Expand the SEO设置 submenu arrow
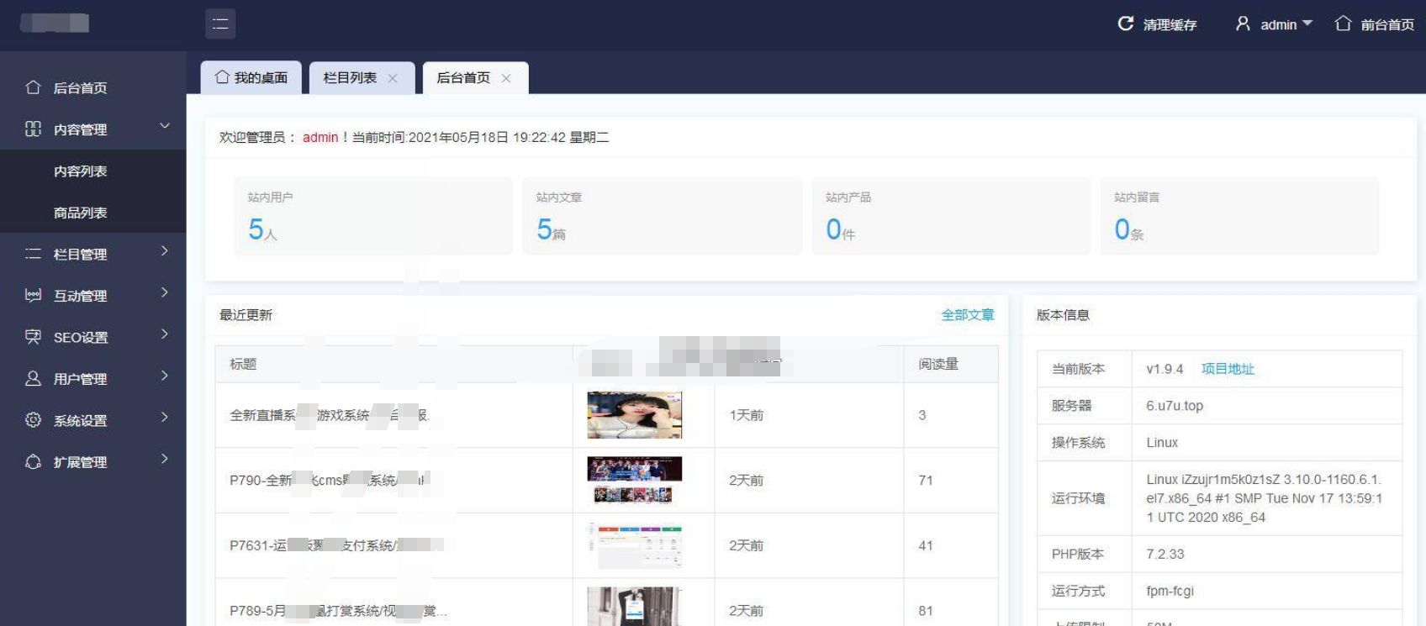The height and width of the screenshot is (626, 1426). (x=165, y=334)
